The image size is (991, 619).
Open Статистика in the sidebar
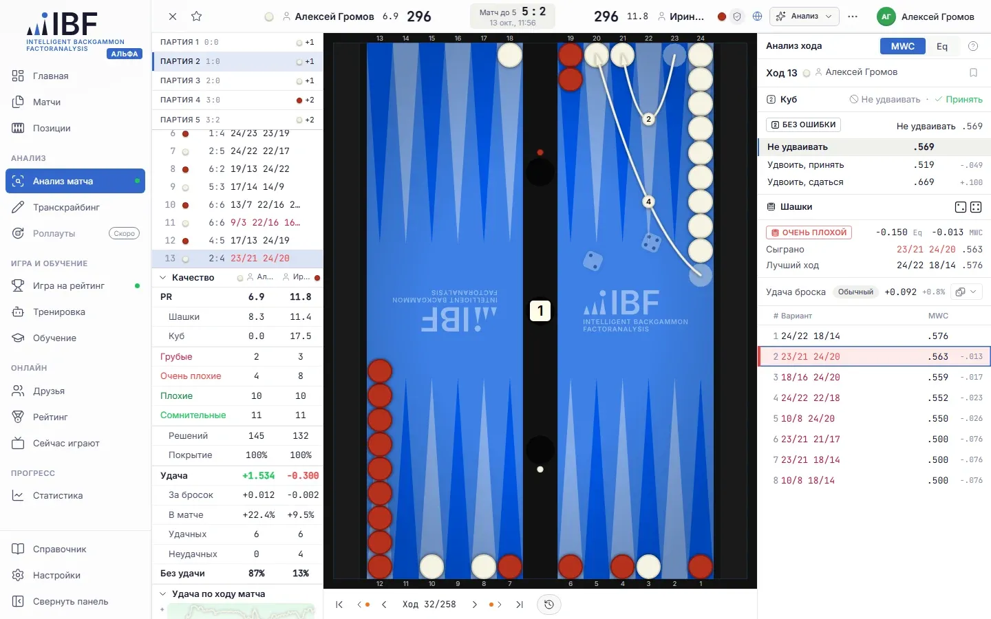point(75,496)
